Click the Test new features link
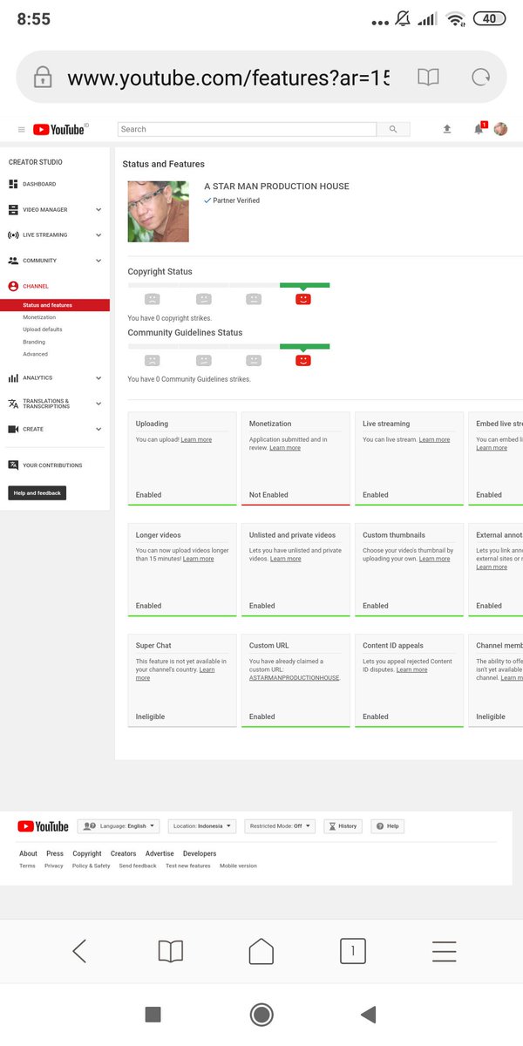 [x=188, y=866]
